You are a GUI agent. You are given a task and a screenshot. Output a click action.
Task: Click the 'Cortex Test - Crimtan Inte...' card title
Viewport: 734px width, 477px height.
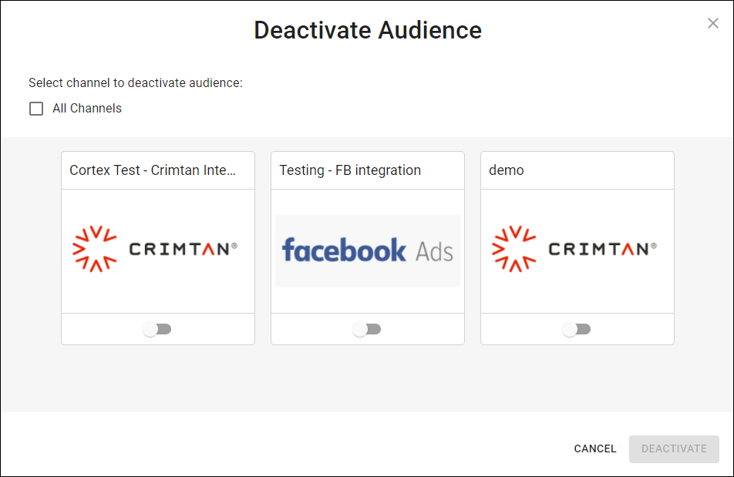pos(153,170)
